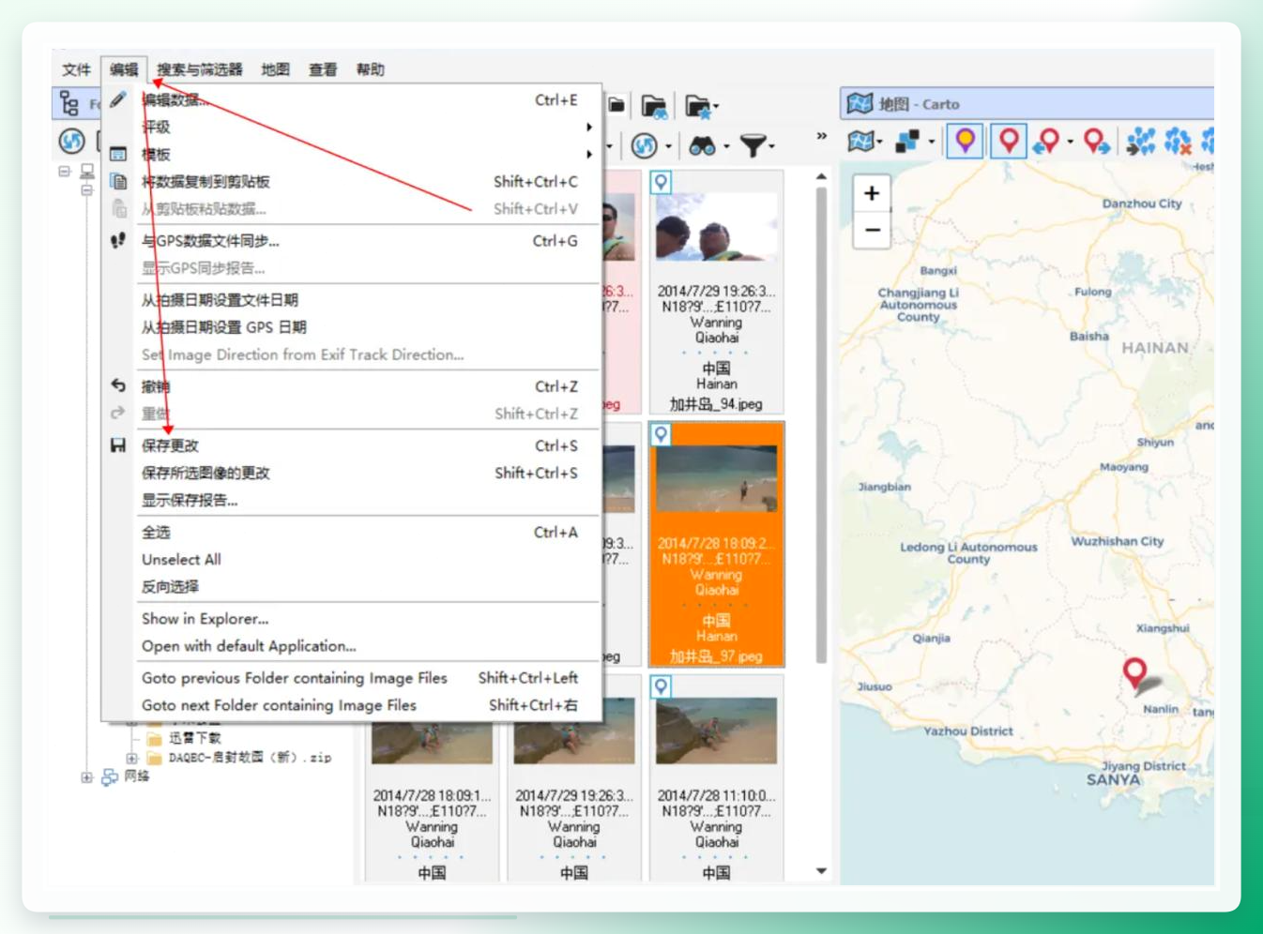The height and width of the screenshot is (934, 1263).
Task: Click the blue markers with red X icon
Action: [x=1178, y=142]
